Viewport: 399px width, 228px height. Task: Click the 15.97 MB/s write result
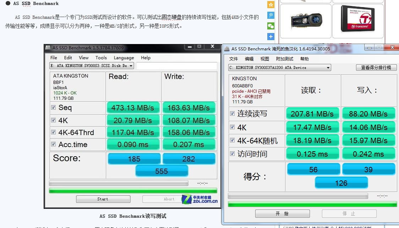point(368,141)
